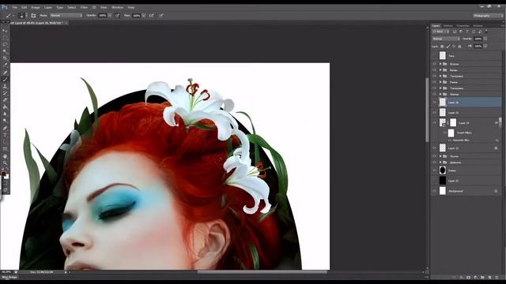Image resolution: width=506 pixels, height=284 pixels.
Task: Toggle pressure-for-opacity icon beside Opacity
Action: click(x=117, y=16)
